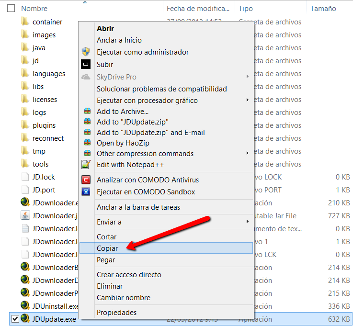Expand Other compression commands submenu arrow

pos(248,153)
